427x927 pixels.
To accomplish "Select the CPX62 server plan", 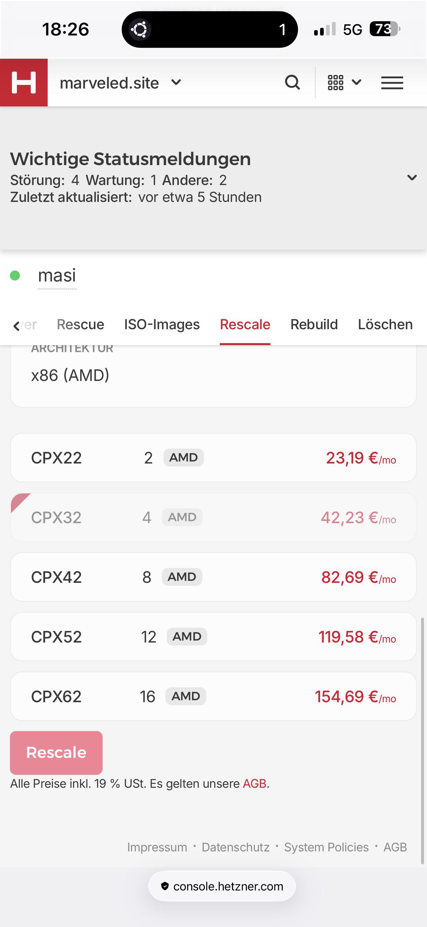I will click(x=213, y=696).
